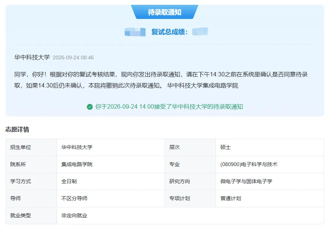Click the 专业 label cell
Viewport: 330px width, 228px height.
click(190, 164)
